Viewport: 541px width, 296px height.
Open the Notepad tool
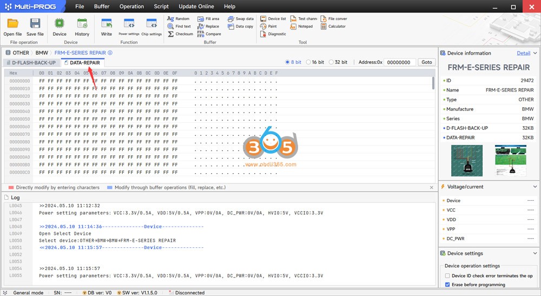301,26
